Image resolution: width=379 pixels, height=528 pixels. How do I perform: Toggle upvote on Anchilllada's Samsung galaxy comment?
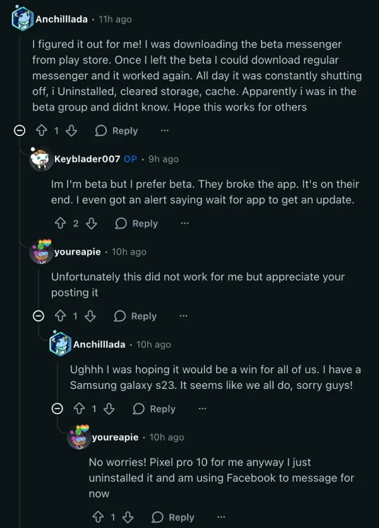(x=78, y=408)
